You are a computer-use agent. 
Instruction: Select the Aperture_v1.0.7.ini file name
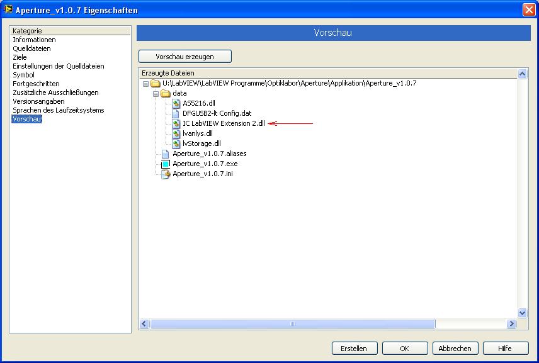(x=203, y=174)
